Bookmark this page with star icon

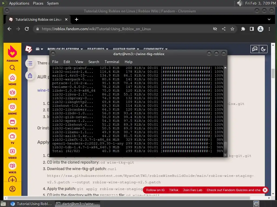(232, 29)
